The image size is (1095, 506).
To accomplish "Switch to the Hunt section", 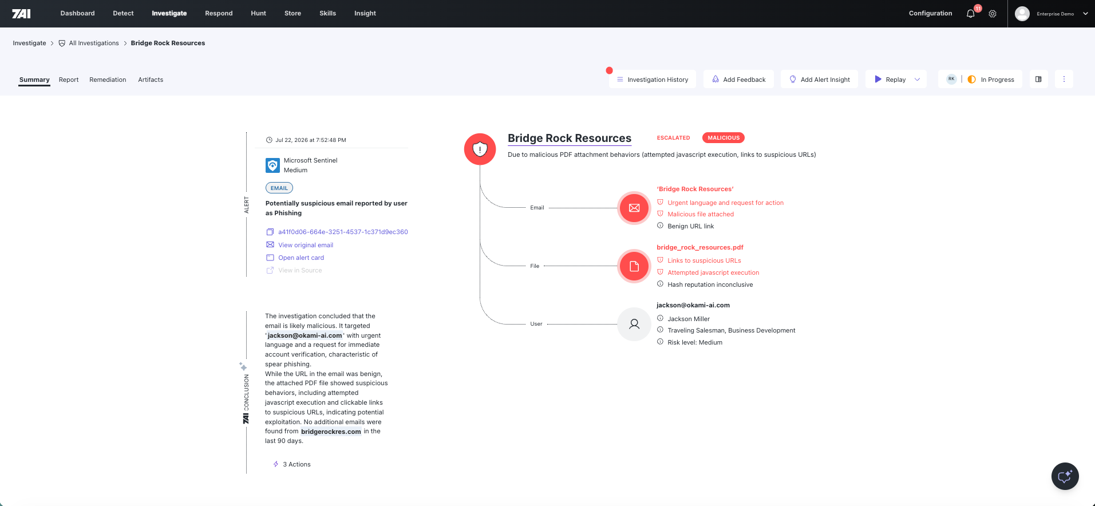I will 258,13.
